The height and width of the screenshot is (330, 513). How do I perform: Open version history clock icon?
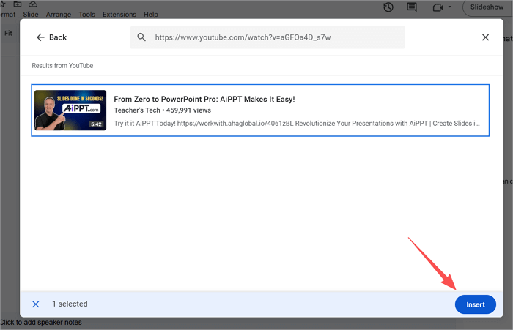pos(388,7)
